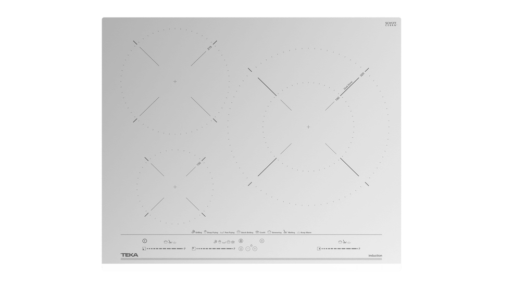Tap the Keep Warm label in legend

pos(306,232)
